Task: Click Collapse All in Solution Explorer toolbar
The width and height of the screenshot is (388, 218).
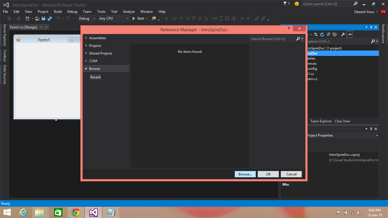Action: click(x=329, y=35)
